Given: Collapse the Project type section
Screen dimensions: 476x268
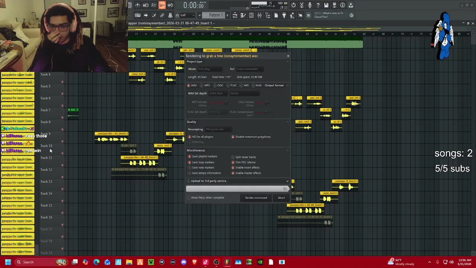Looking at the screenshot, I should [287, 62].
